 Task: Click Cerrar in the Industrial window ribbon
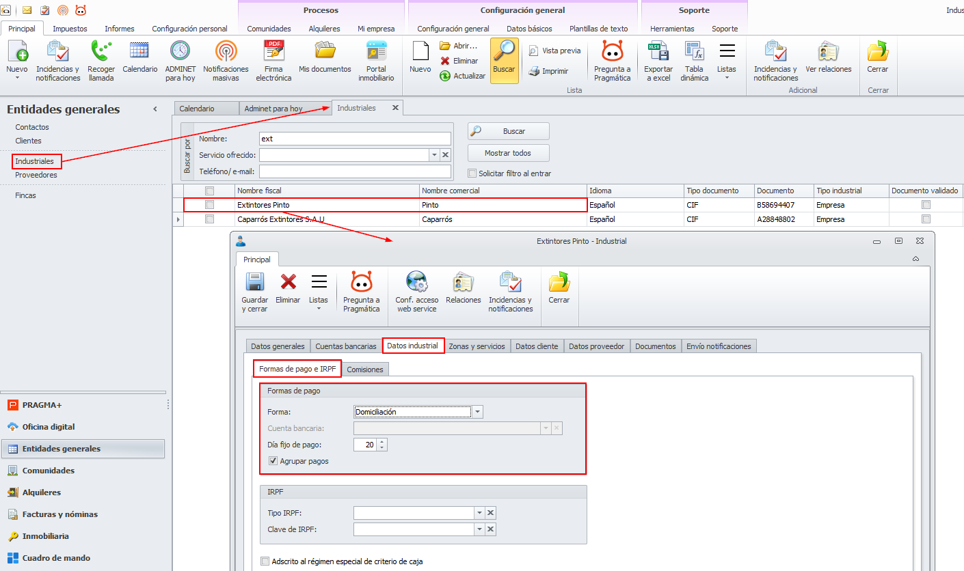tap(559, 287)
